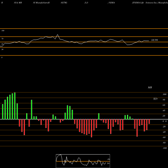Click the longest red MR histogram bar

tap(91, 128)
